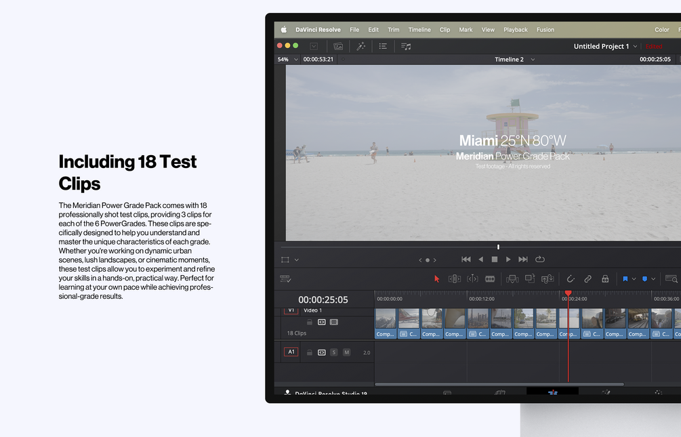
Task: Go to first frame of timeline
Action: (x=466, y=259)
